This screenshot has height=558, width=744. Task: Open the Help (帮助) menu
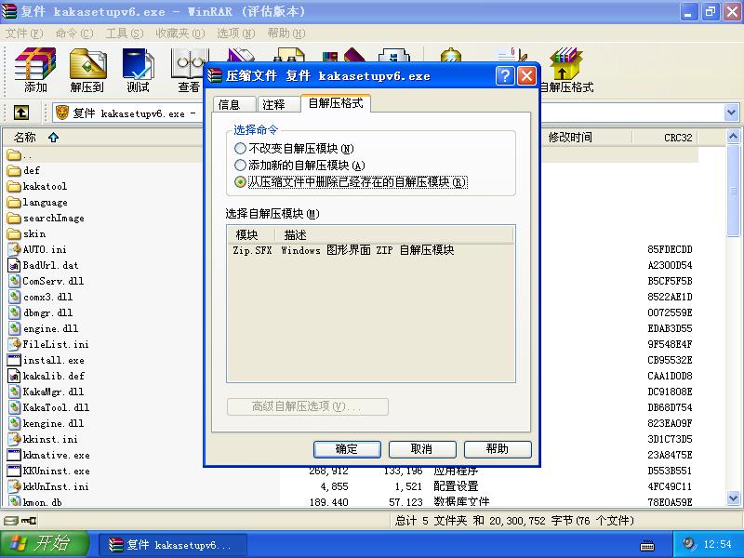tap(286, 33)
